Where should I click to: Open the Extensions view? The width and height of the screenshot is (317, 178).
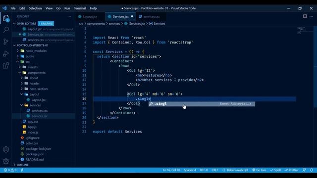click(6, 65)
